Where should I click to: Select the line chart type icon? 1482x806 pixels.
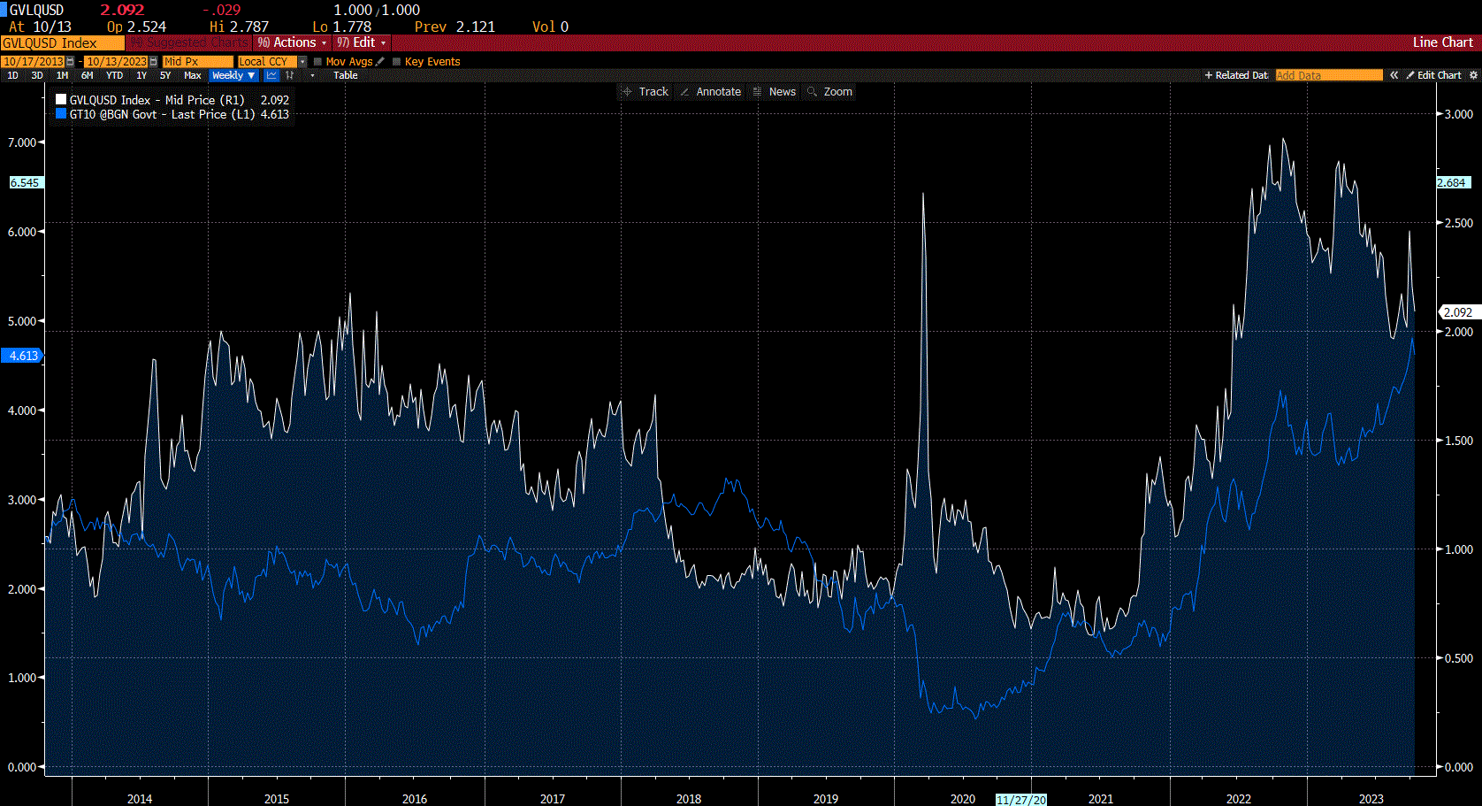(271, 75)
